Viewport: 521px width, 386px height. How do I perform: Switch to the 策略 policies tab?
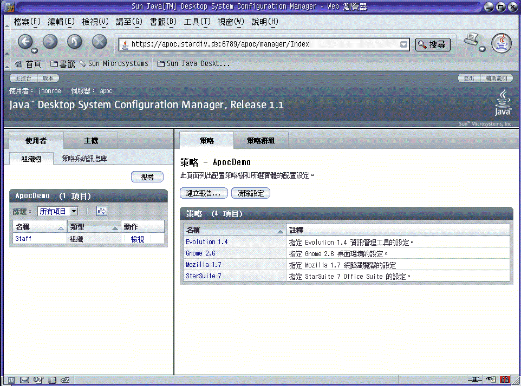click(x=207, y=141)
